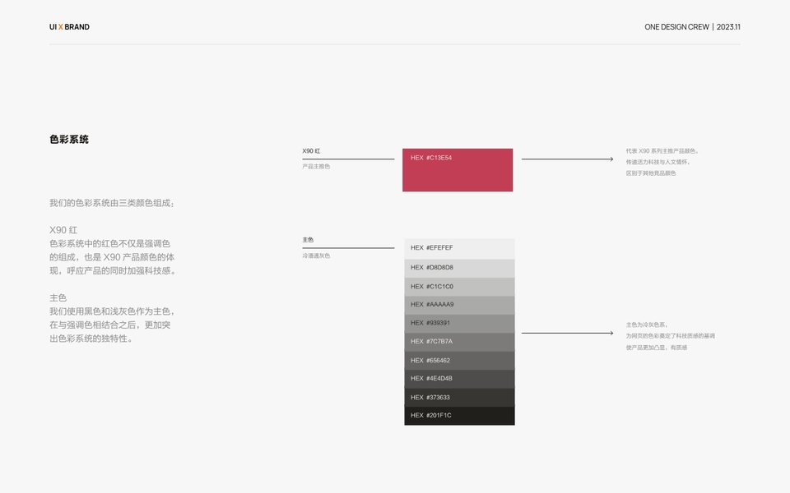Select the #EFEFEF gray swatch
The width and height of the screenshot is (790, 493).
pos(459,249)
